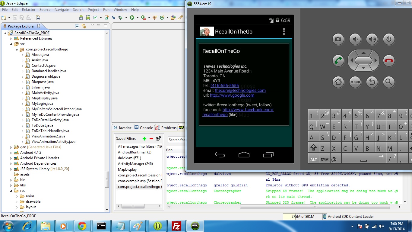This screenshot has height=232, width=412.
Task: Click the Show binary (010) toolbar icon
Action: pos(38,18)
